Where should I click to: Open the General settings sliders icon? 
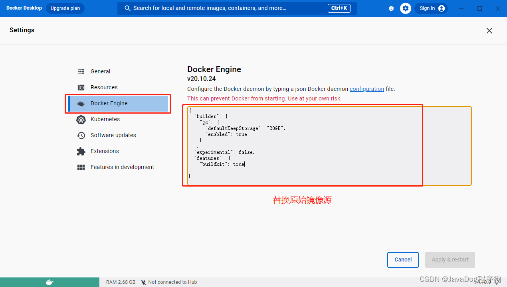pos(81,71)
